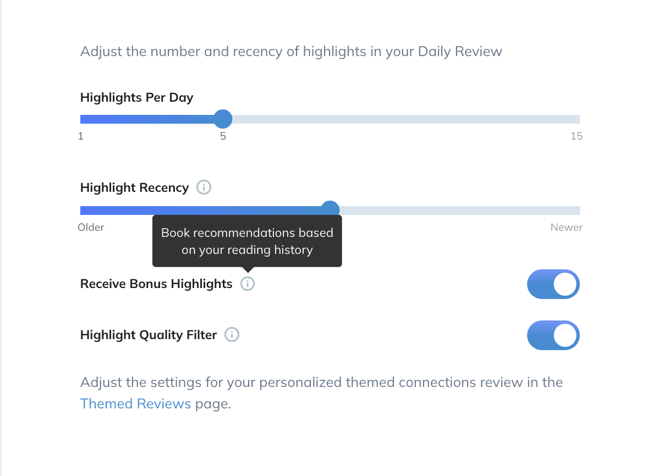The height and width of the screenshot is (476, 658).
Task: Click the "Receive Bonus Highlights" label text
Action: point(156,284)
